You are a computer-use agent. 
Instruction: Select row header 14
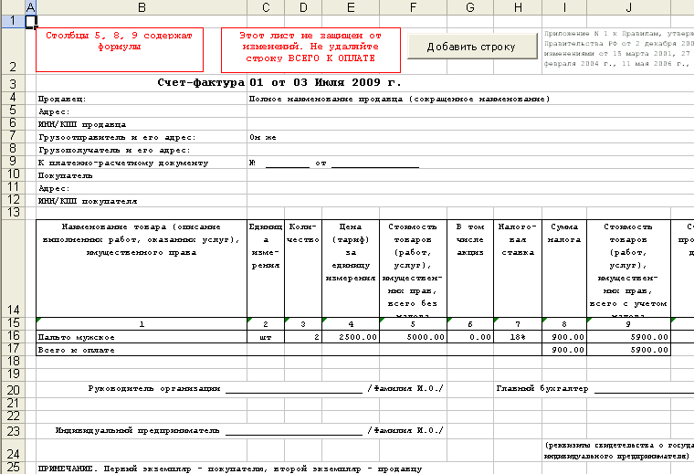tap(13, 268)
